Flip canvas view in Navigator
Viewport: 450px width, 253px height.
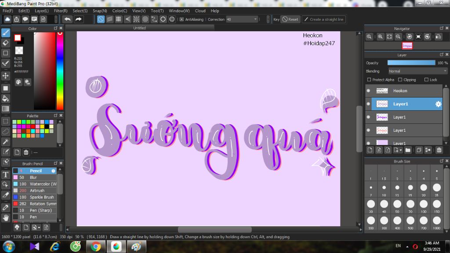(438, 37)
